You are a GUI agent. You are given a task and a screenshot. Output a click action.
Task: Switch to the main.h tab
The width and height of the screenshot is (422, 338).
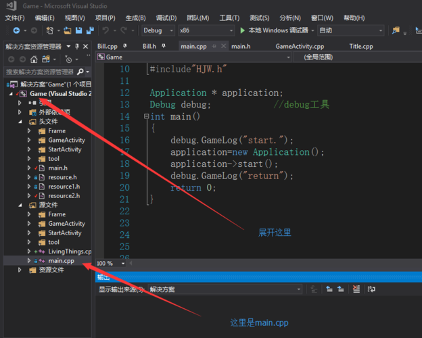(x=241, y=46)
